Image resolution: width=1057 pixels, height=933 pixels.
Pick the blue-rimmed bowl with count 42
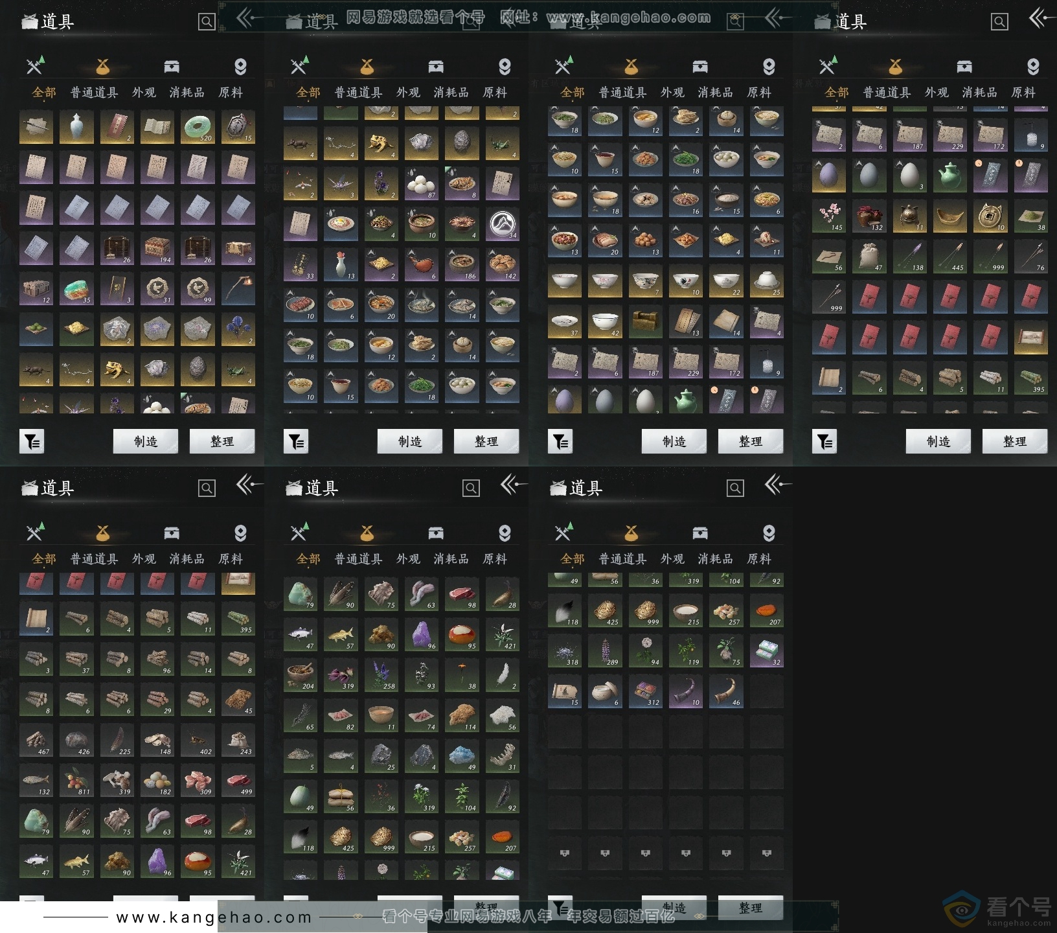click(x=605, y=322)
